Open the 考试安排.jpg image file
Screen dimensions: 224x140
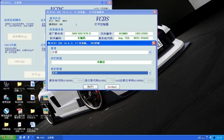(19, 100)
